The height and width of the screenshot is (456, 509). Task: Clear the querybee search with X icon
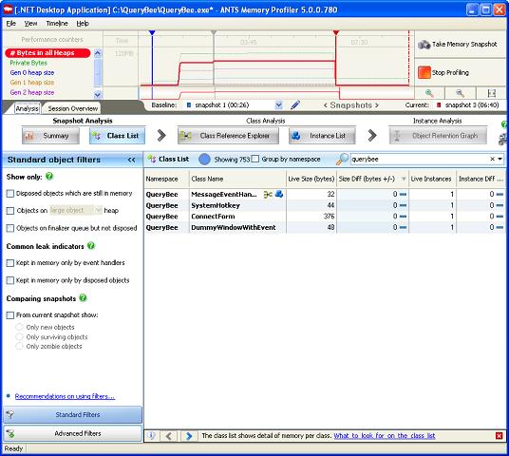point(492,160)
